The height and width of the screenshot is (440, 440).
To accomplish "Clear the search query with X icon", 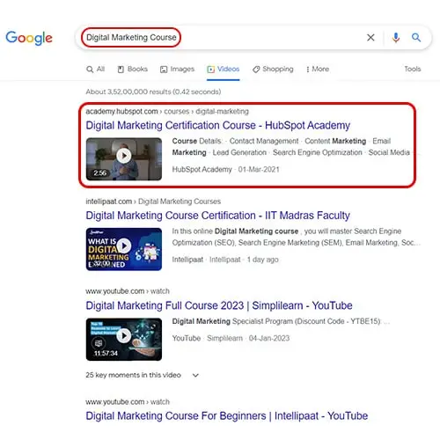I will tap(370, 38).
